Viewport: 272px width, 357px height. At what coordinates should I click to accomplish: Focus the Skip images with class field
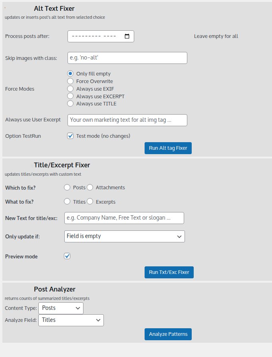point(127,58)
